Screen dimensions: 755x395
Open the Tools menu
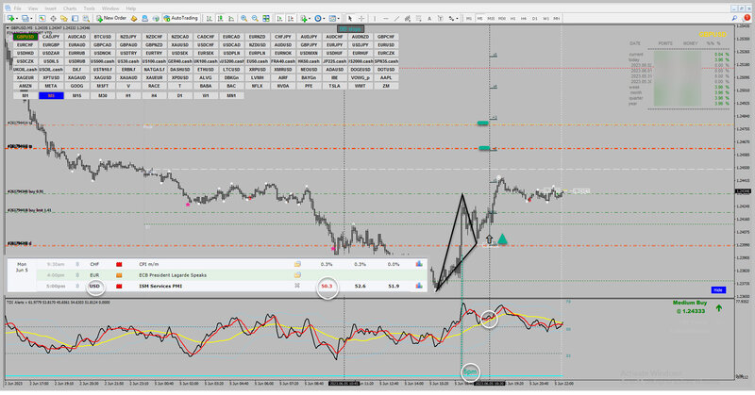89,8
